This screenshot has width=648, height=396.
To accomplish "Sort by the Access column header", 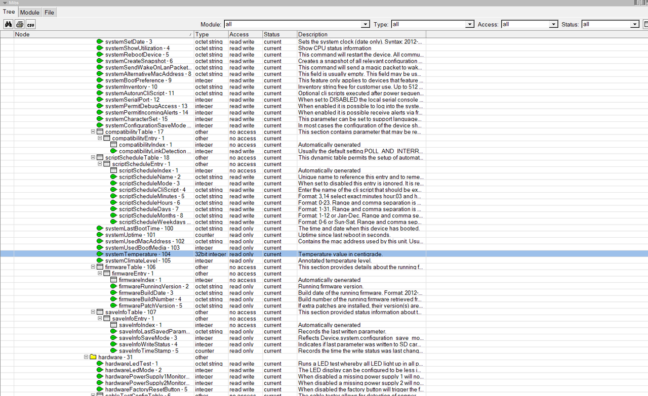I will click(245, 34).
